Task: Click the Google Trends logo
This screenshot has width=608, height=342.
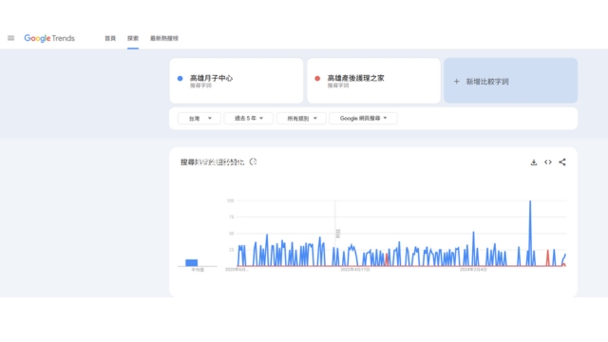Action: click(49, 38)
